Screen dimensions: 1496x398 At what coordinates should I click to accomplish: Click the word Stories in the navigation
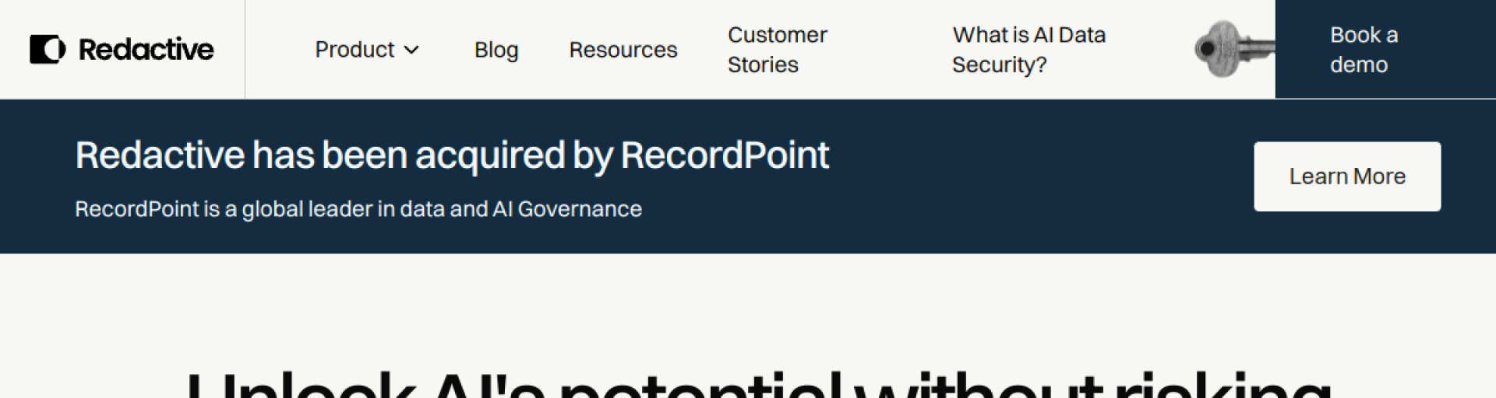[763, 65]
